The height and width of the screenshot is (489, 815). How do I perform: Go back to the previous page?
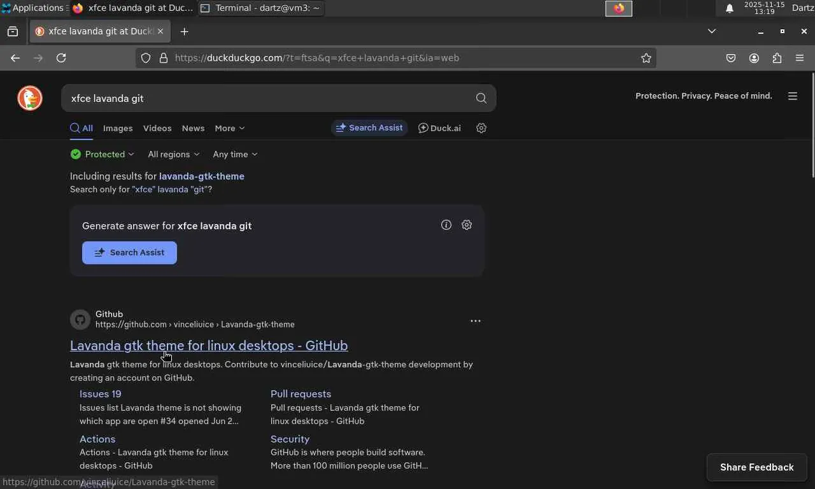click(15, 58)
